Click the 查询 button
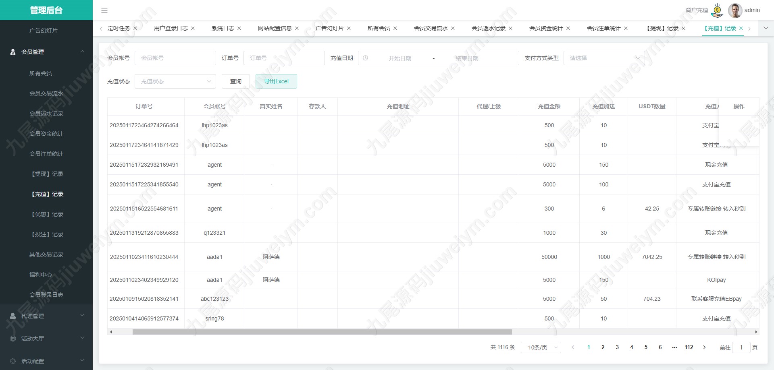774x370 pixels. 236,81
